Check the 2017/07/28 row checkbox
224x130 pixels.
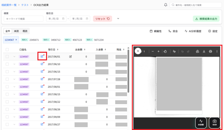pos(7,79)
